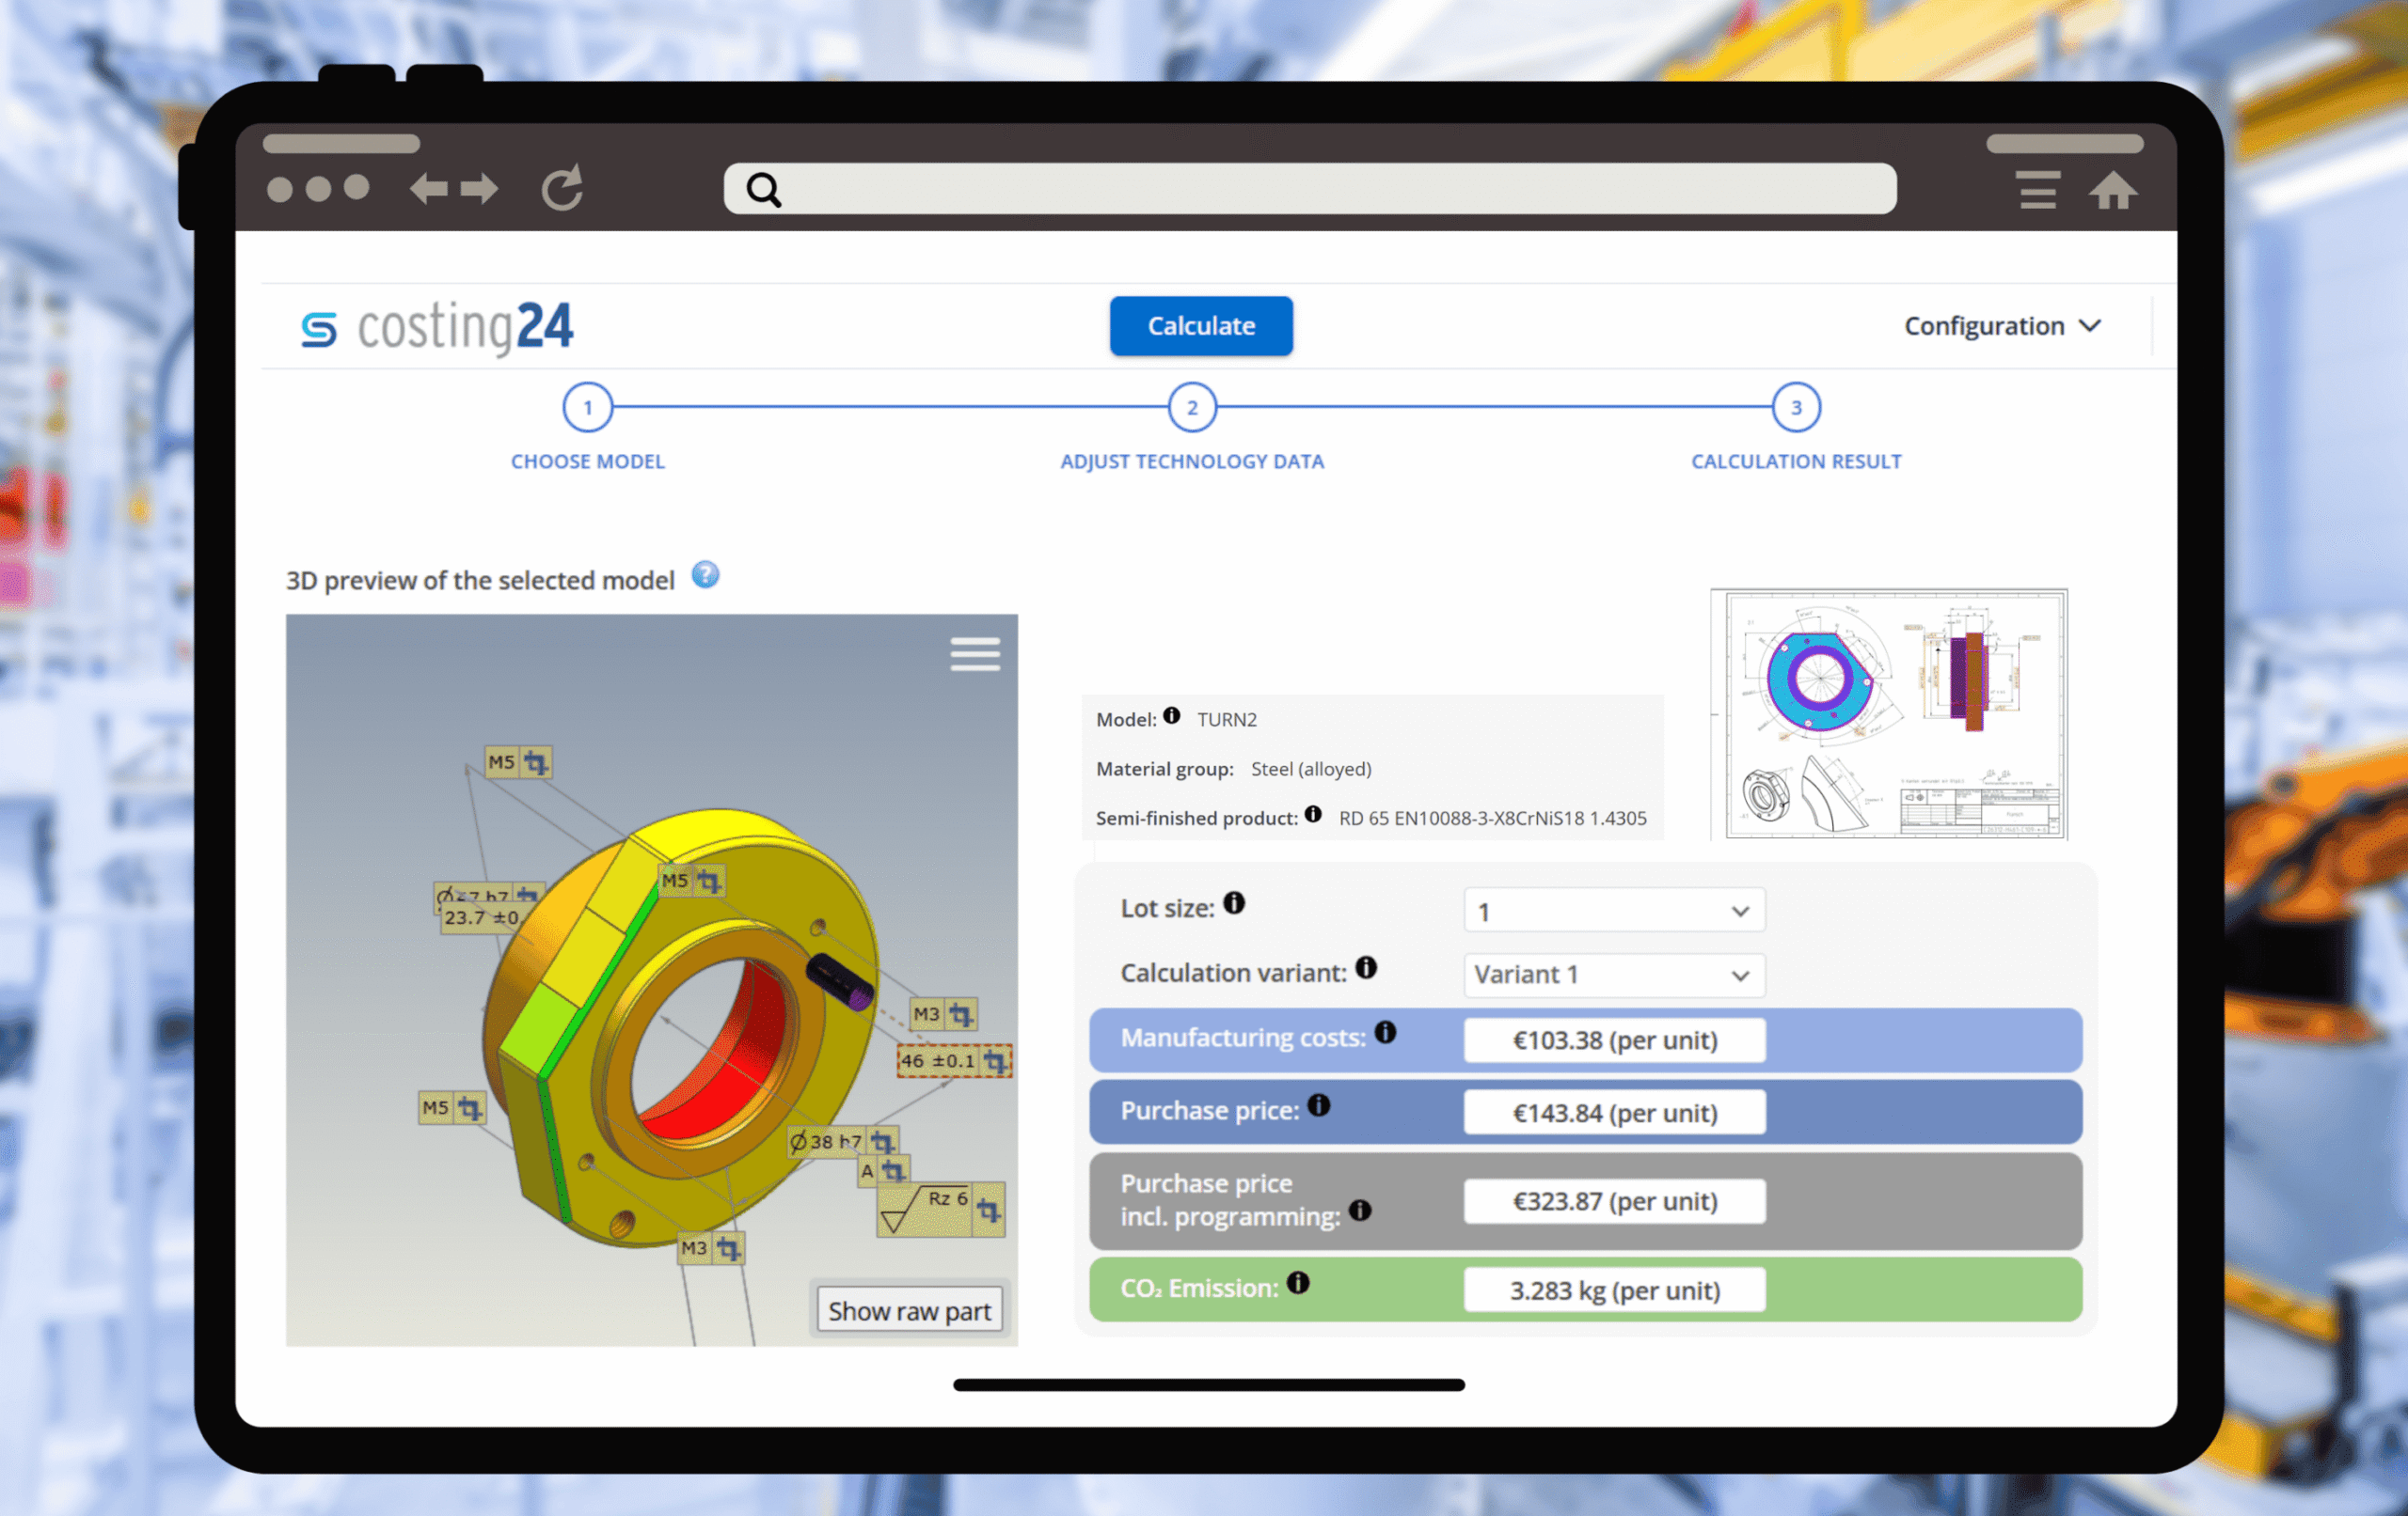
Task: Click info icon next to Purchase price
Action: coord(1319,1104)
